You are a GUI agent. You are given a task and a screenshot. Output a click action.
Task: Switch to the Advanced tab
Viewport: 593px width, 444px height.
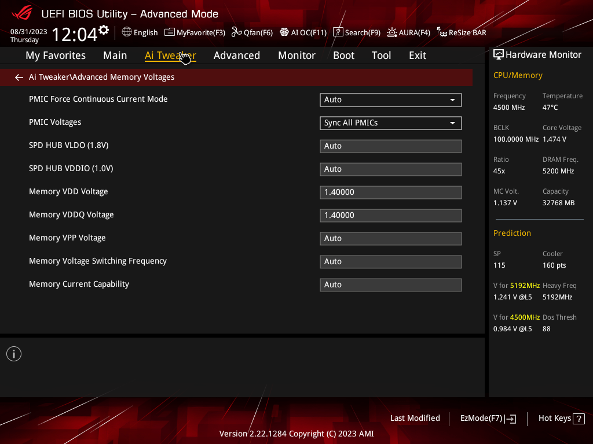[x=237, y=55]
